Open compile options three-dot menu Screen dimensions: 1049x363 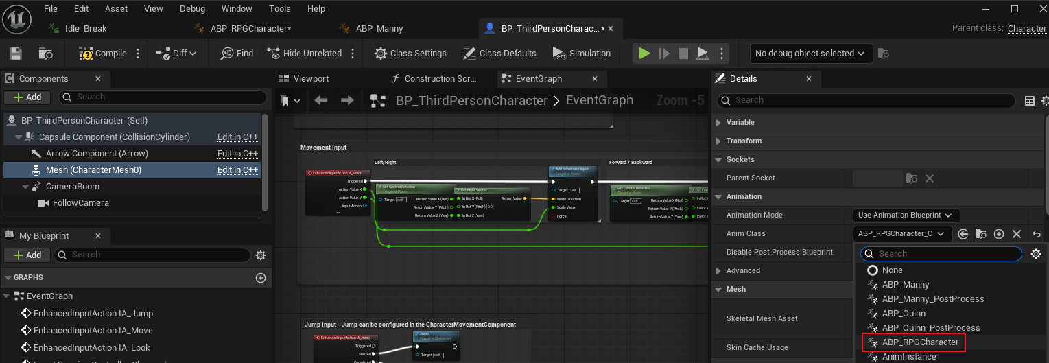(138, 54)
